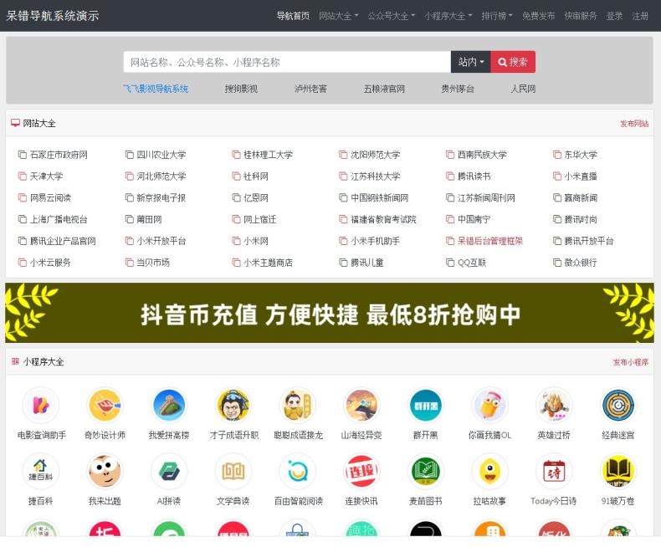Open the 拉咕故事 mini program icon
The height and width of the screenshot is (547, 661).
(x=489, y=471)
